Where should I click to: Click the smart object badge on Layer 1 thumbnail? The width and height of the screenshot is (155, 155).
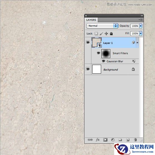pos(99,45)
